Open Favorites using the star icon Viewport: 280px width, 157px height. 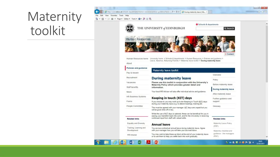[x=262, y=12]
